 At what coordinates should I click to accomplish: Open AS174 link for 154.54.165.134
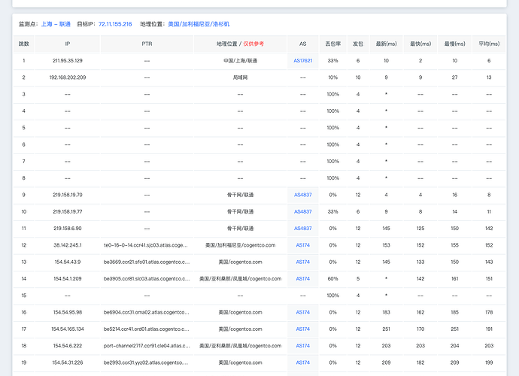click(x=303, y=329)
